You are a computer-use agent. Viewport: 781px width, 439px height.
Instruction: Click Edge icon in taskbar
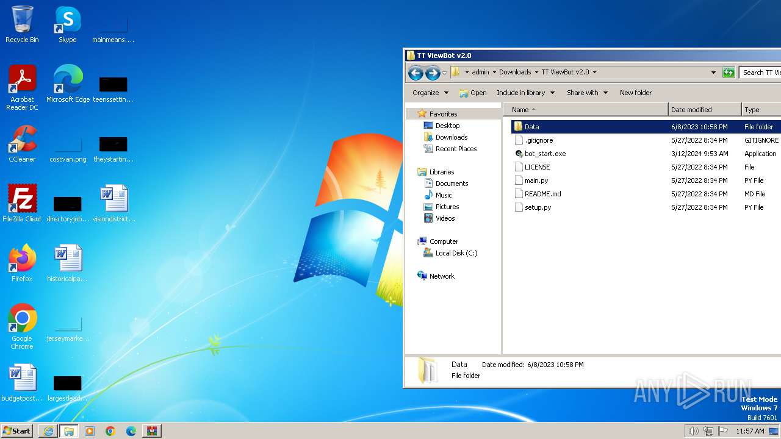[x=131, y=431]
